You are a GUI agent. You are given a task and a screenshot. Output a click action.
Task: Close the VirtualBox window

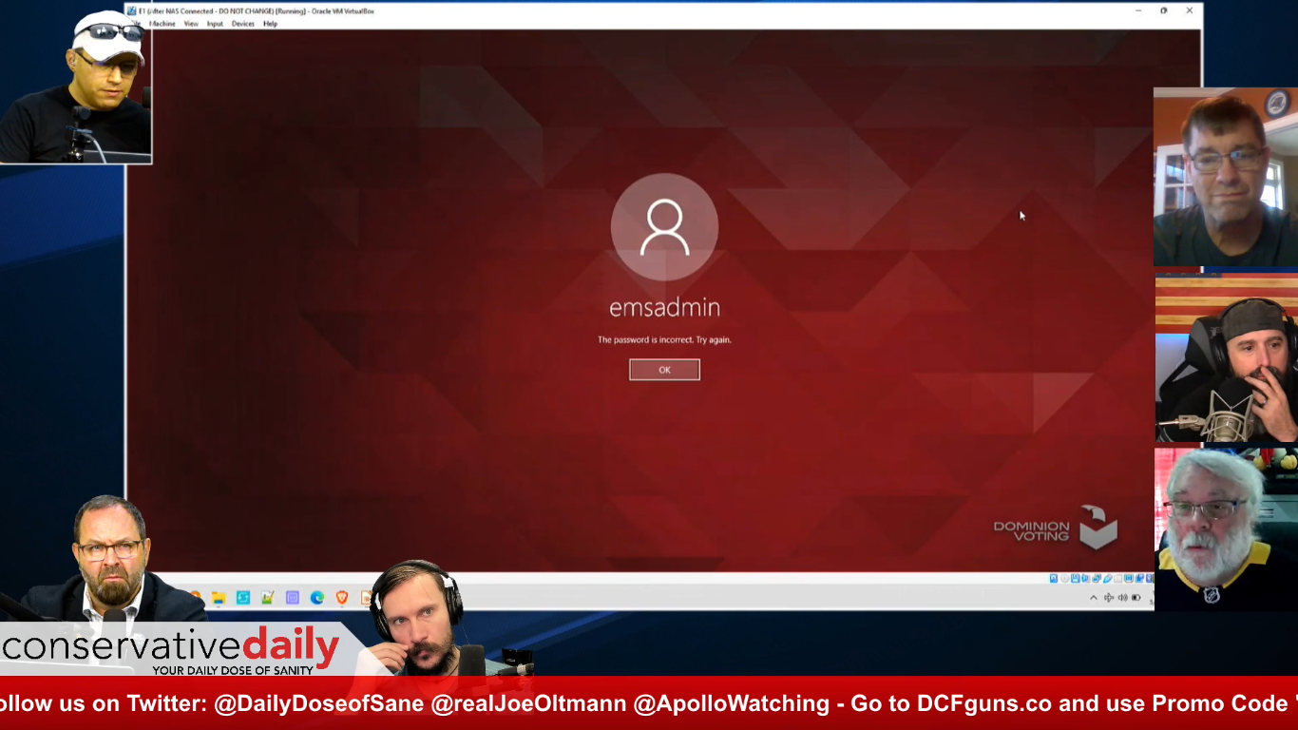click(1189, 10)
